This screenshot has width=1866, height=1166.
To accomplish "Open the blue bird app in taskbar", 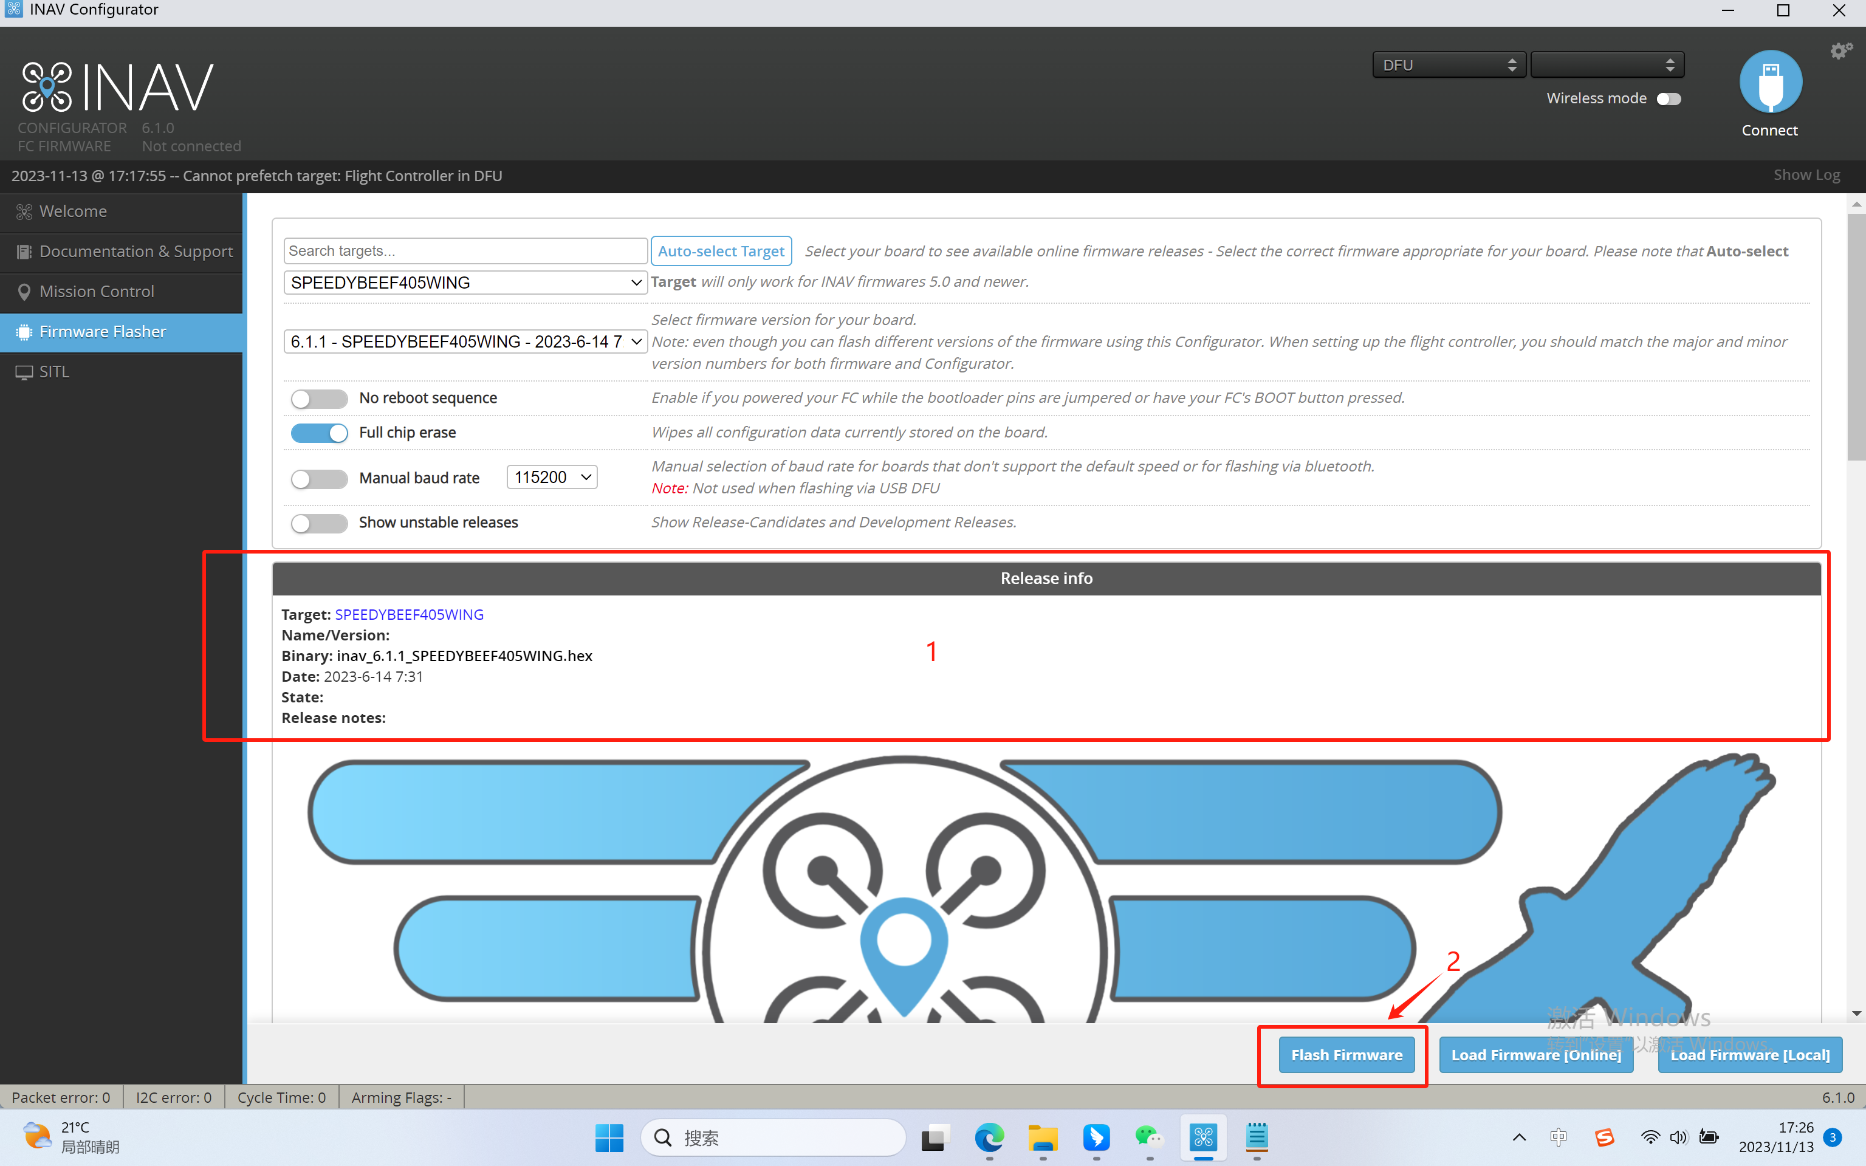I will point(1096,1137).
